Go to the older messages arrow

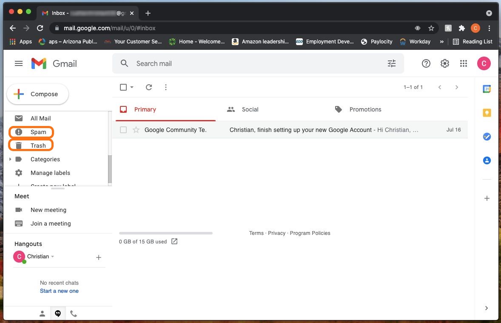(x=457, y=87)
